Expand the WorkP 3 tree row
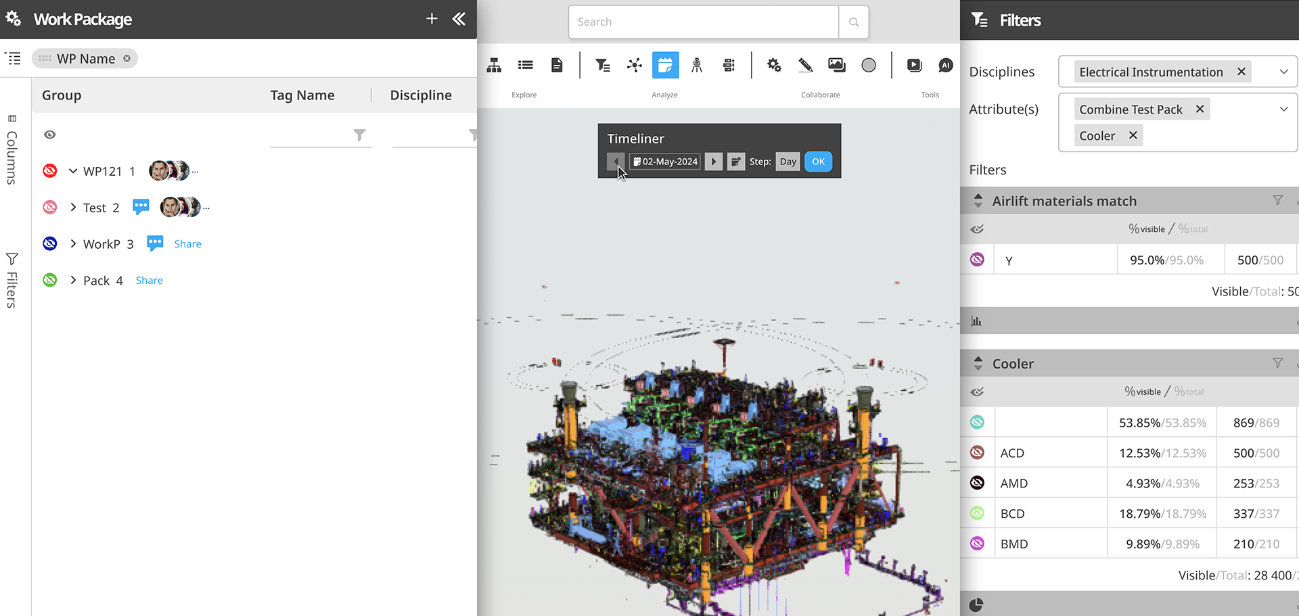 pos(73,244)
